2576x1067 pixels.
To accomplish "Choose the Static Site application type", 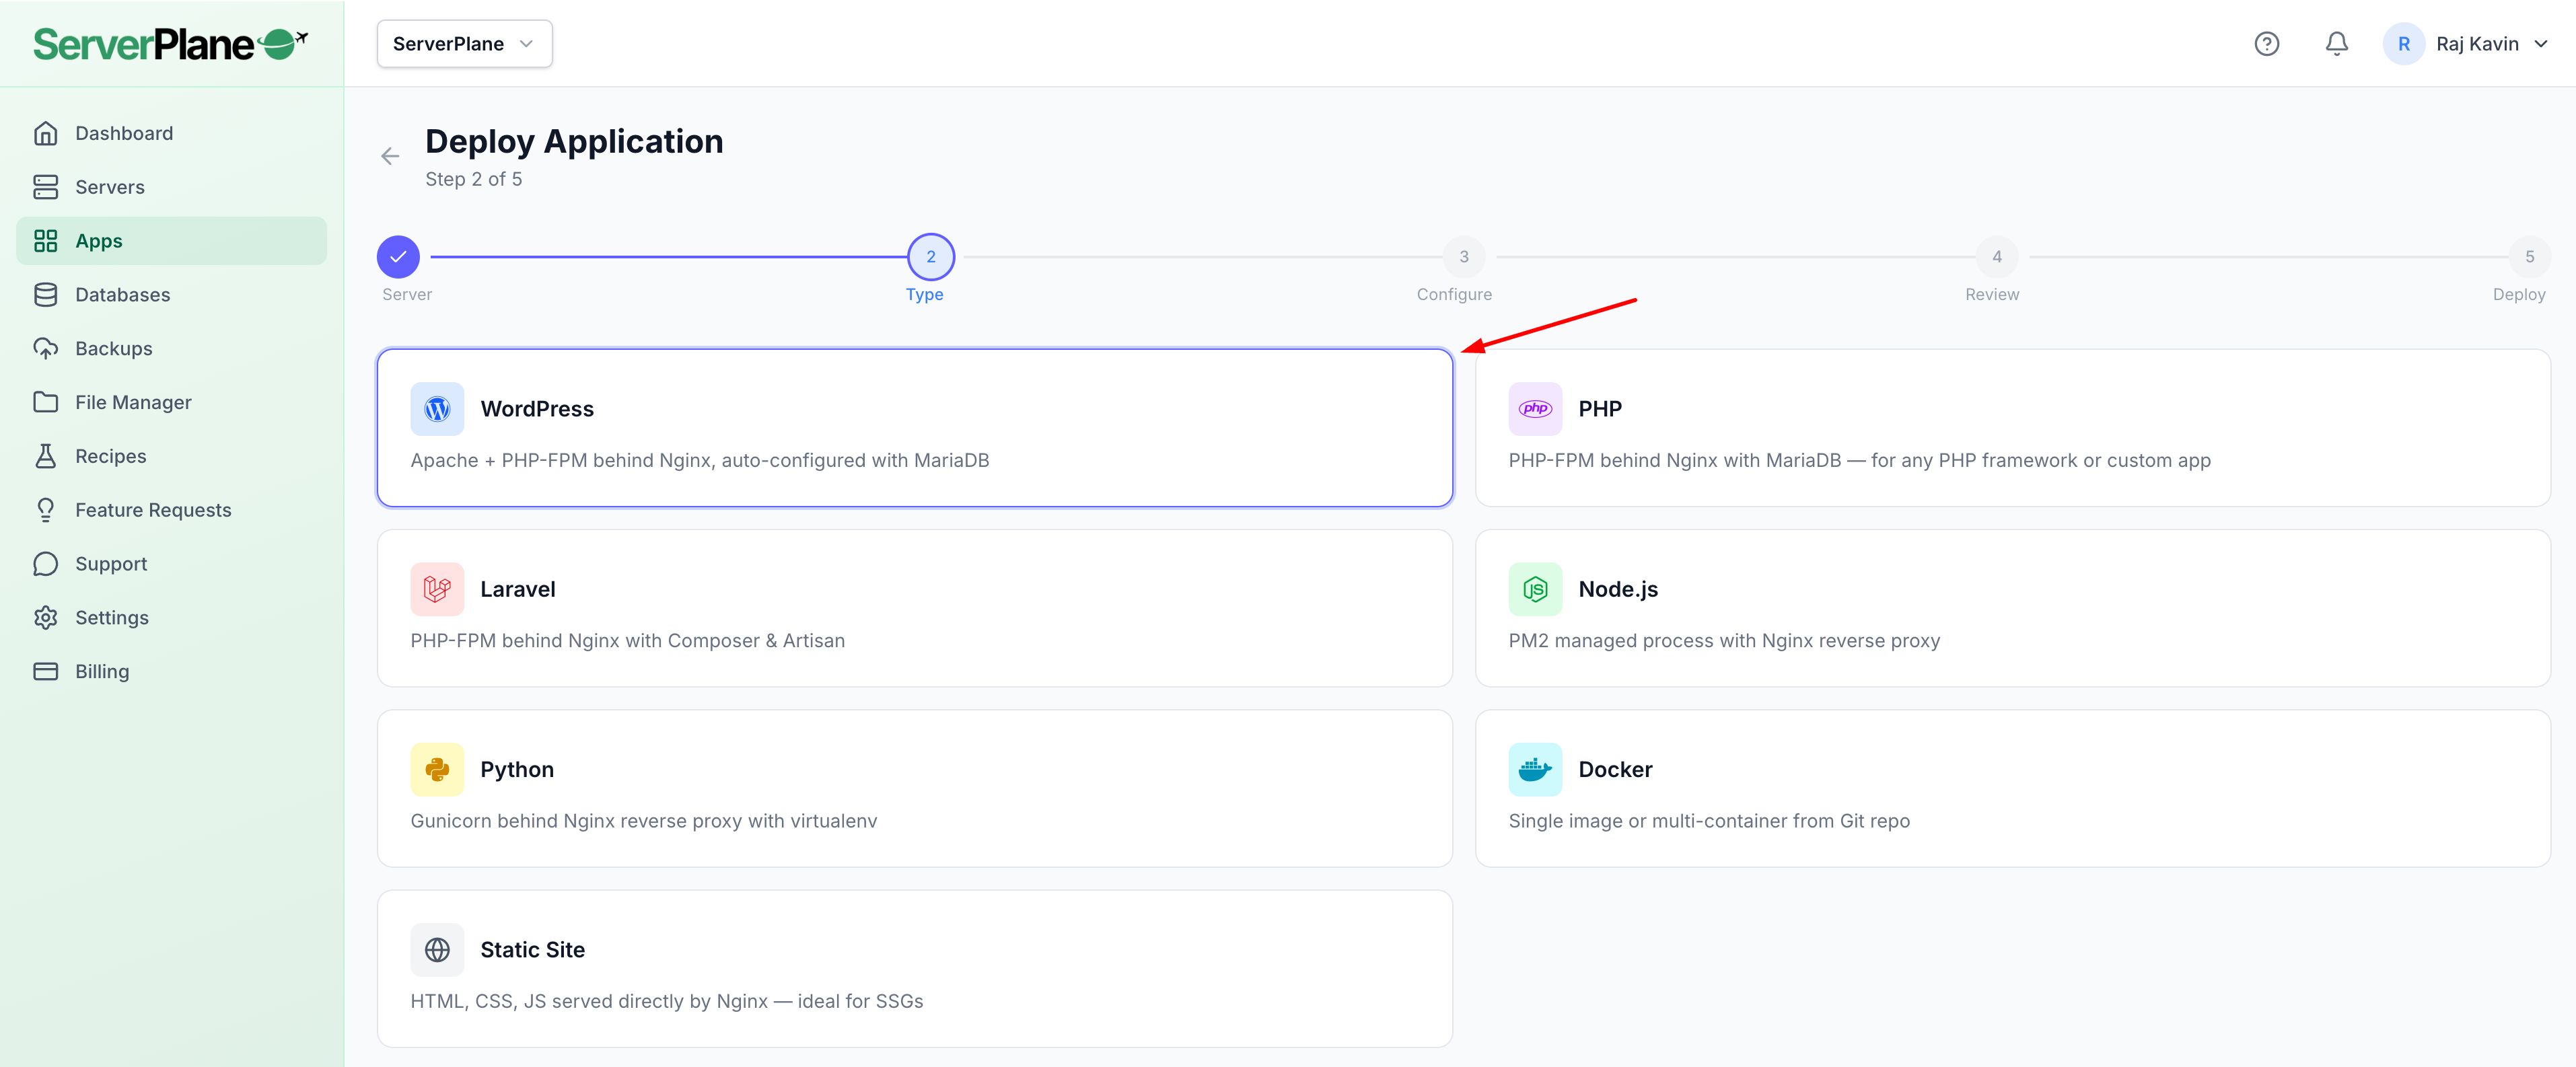I will pyautogui.click(x=914, y=968).
